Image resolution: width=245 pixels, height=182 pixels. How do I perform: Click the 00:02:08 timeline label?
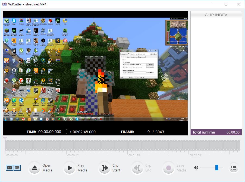click(x=195, y=155)
